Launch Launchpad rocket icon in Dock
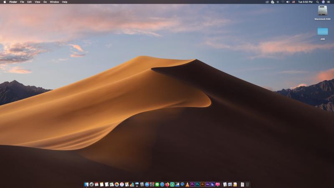Viewport: 334px width, 188px height. tap(91, 184)
